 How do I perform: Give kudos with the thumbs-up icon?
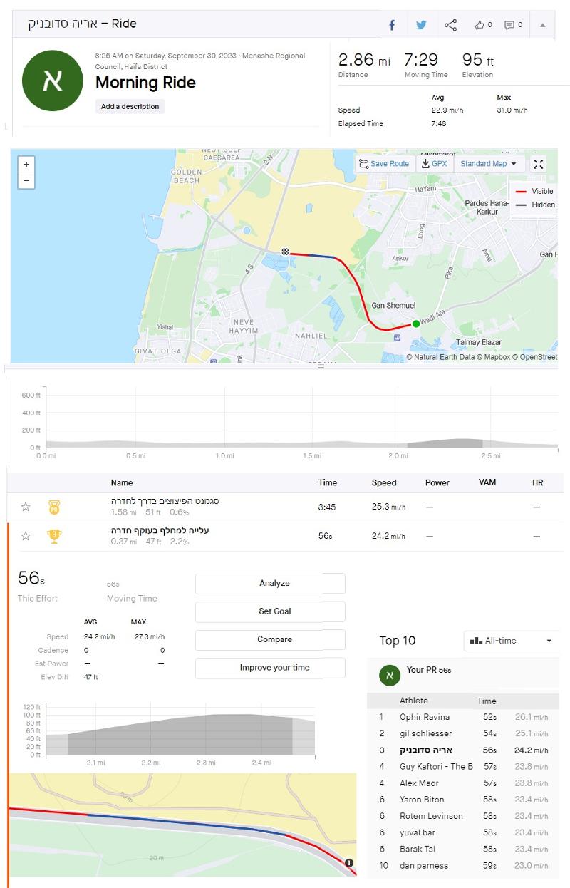pyautogui.click(x=483, y=25)
